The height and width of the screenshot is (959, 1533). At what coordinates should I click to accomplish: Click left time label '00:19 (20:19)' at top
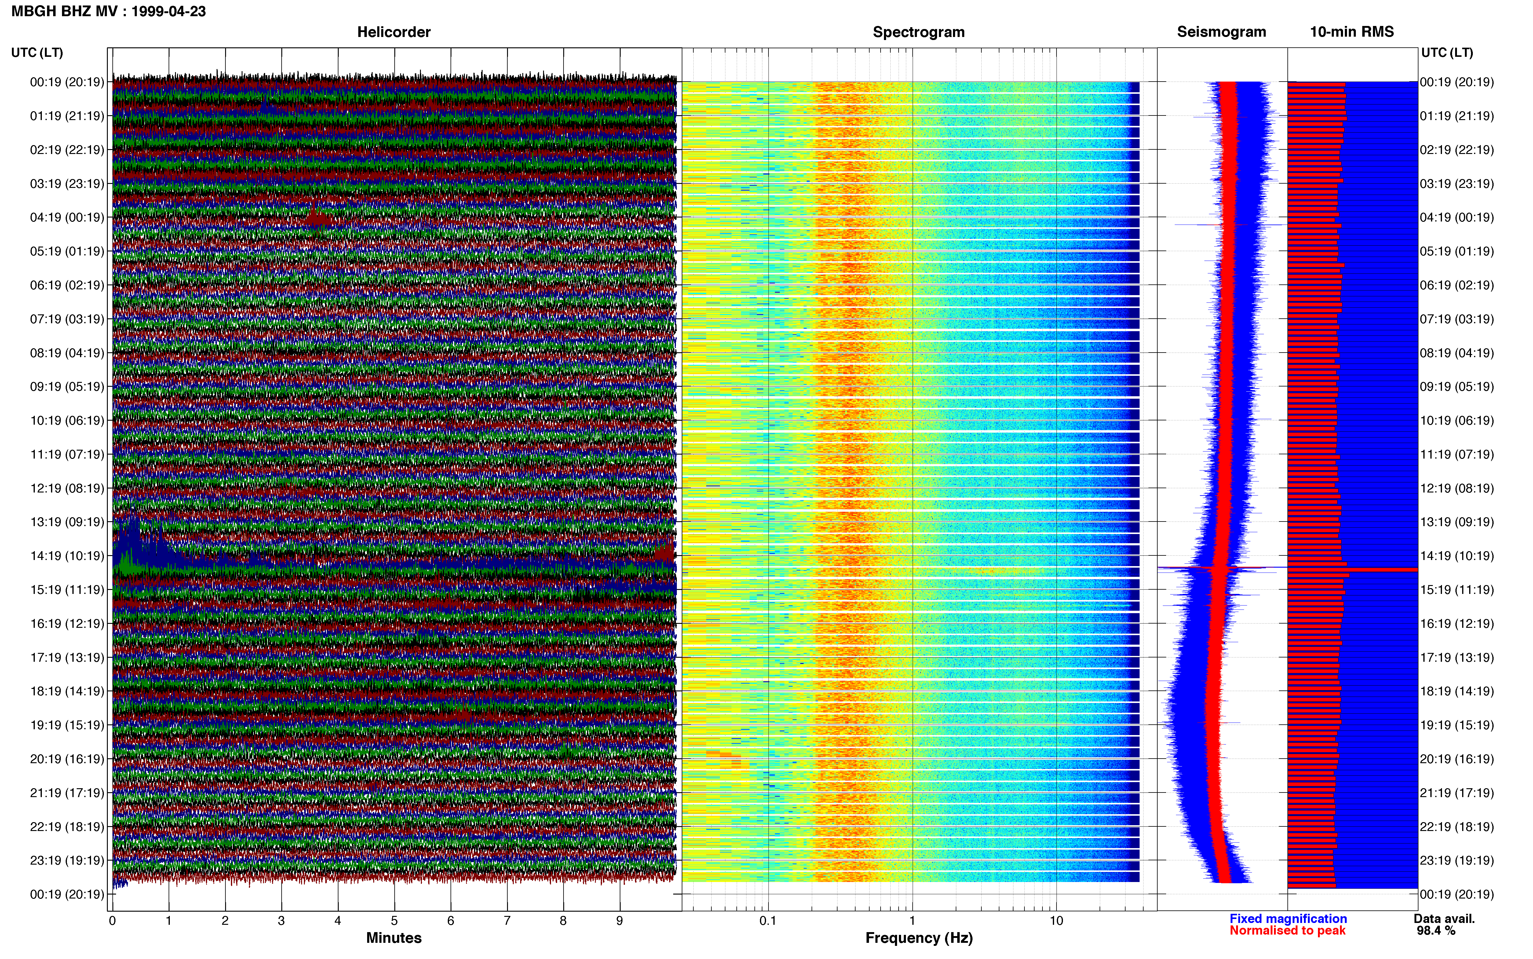click(x=67, y=82)
